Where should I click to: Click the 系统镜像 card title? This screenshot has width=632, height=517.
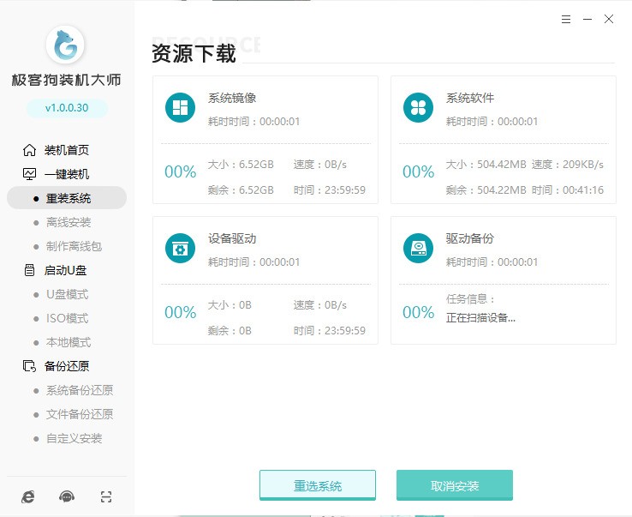coord(232,98)
